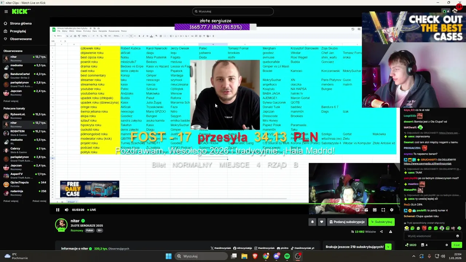Toggle the heart follow button
Viewport: 466px width, 262px height.
321,222
